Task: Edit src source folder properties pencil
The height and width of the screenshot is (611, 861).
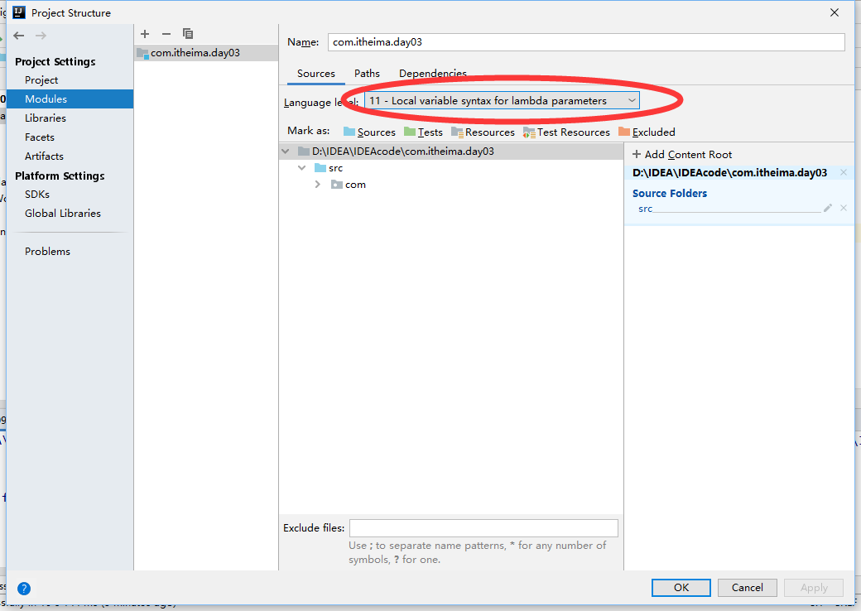Action: (x=828, y=208)
